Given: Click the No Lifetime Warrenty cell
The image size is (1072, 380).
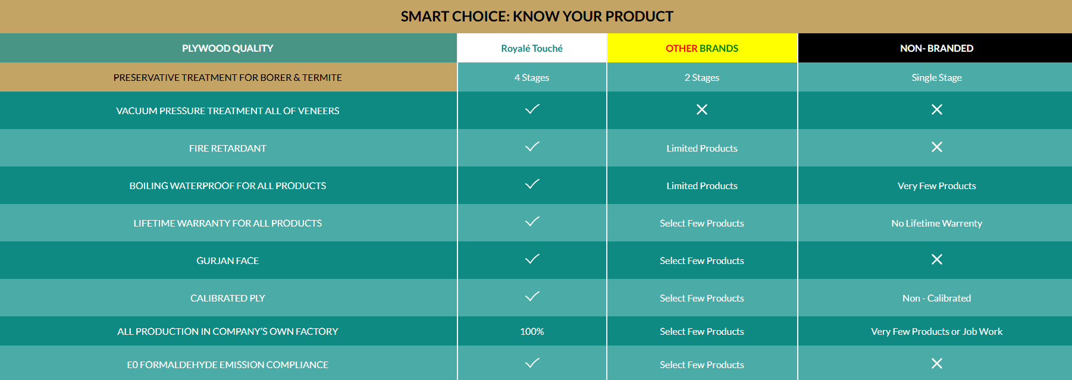Looking at the screenshot, I should (x=936, y=223).
